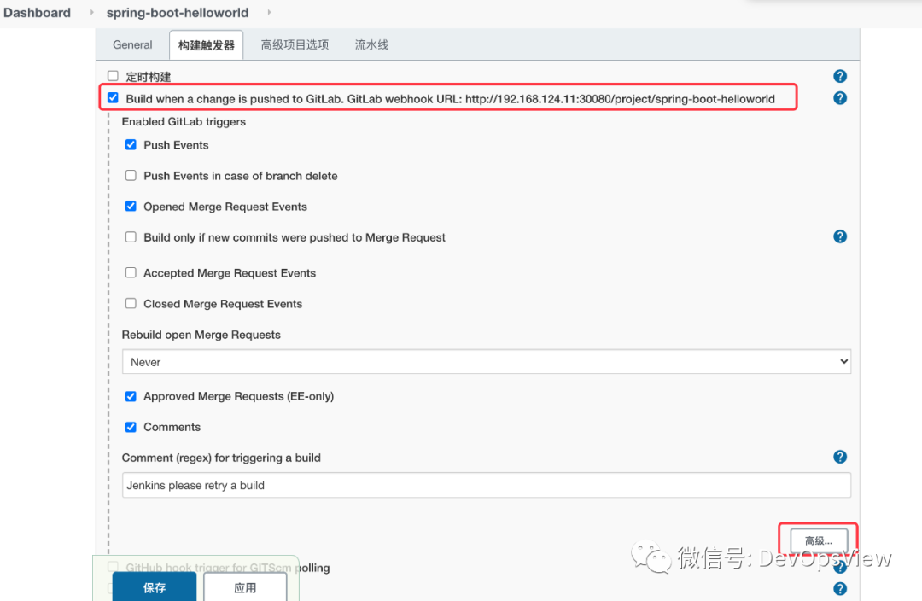Click the Enabled GitLab triggers label

[184, 122]
